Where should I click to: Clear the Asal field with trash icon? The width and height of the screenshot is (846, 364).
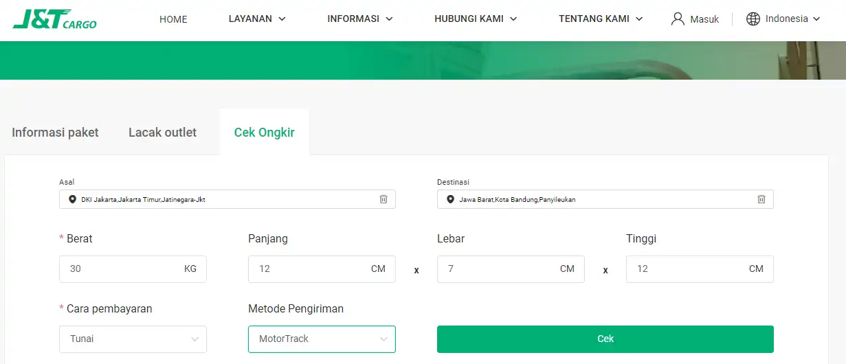point(383,199)
